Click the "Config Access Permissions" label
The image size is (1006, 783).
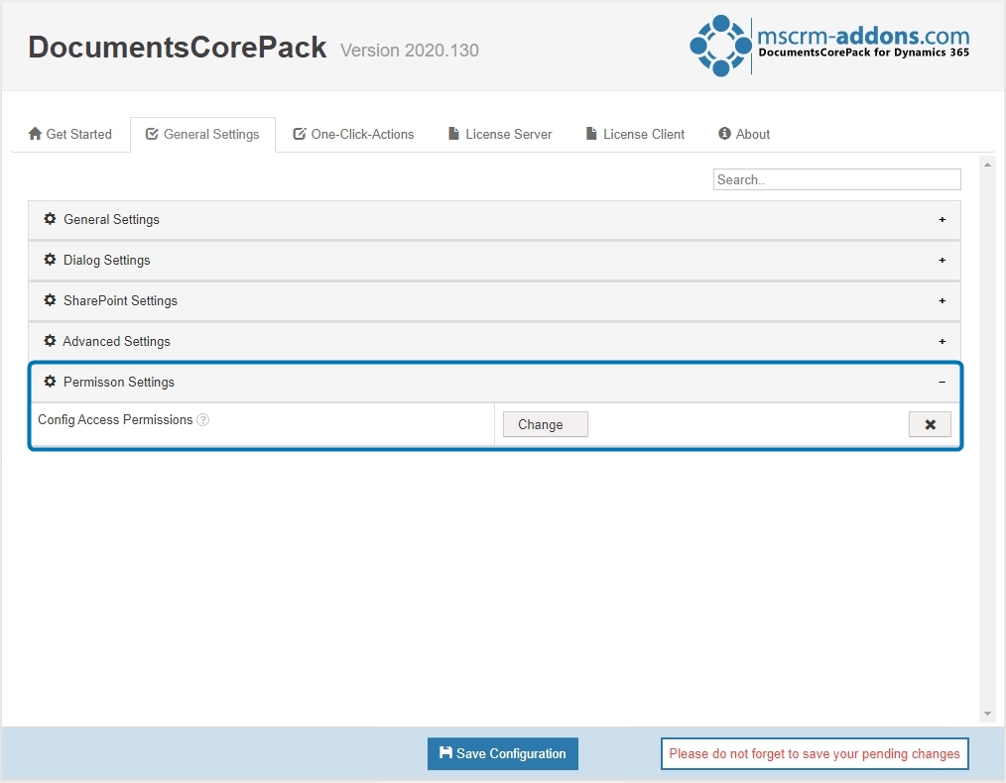tap(115, 419)
